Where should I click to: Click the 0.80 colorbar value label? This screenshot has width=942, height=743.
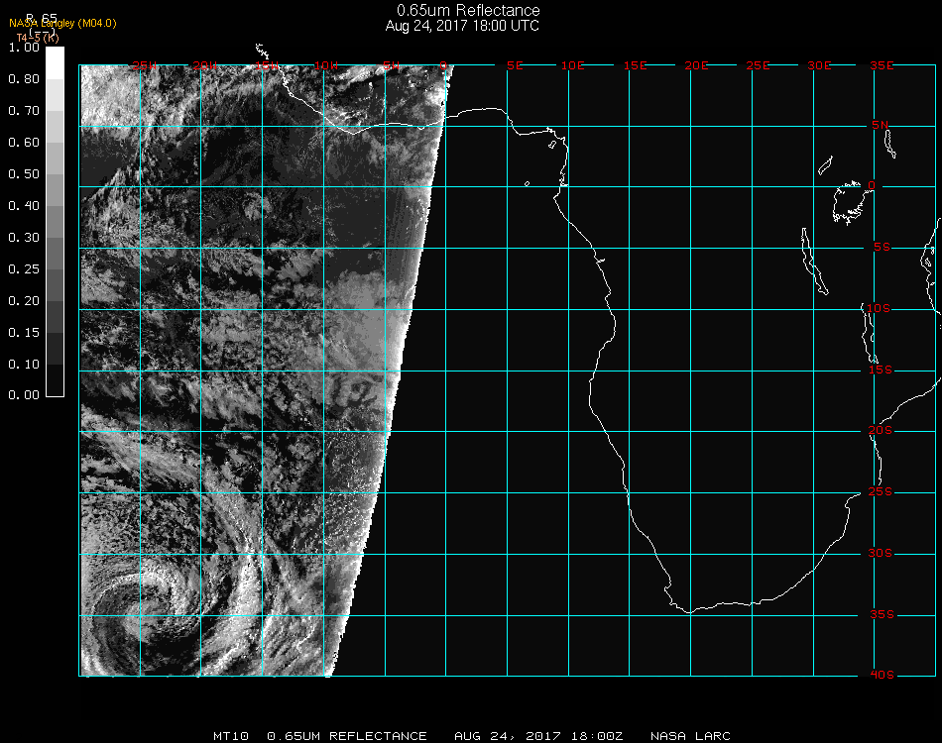[x=24, y=79]
